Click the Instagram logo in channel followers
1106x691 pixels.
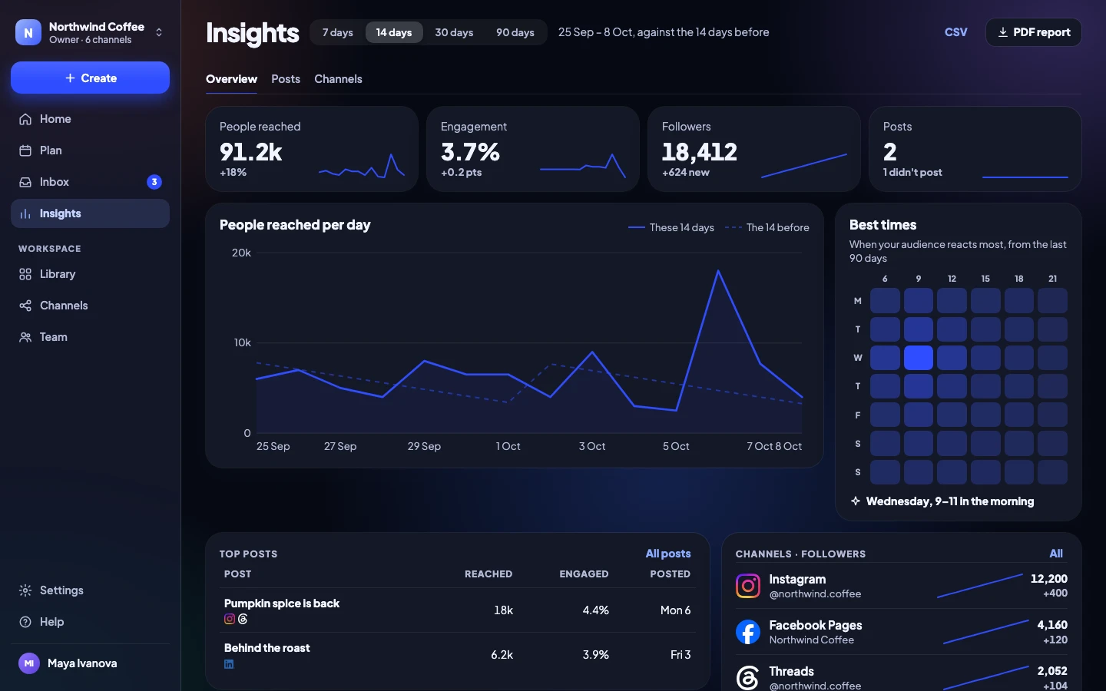pyautogui.click(x=748, y=586)
